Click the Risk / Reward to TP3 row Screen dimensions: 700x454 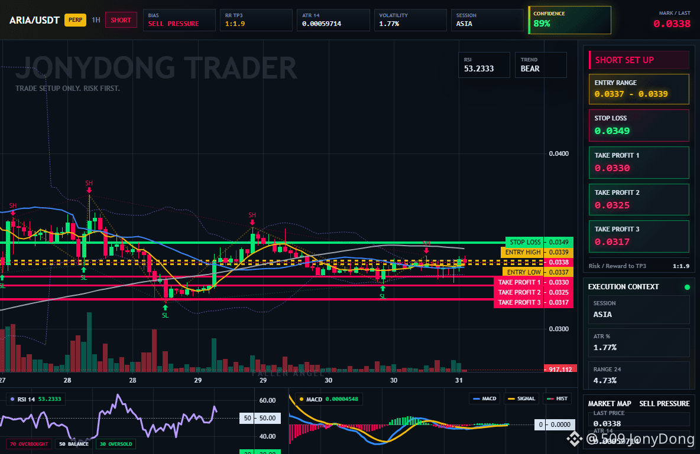[639, 266]
